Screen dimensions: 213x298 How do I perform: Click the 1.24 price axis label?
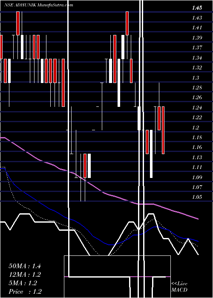(x=197, y=108)
